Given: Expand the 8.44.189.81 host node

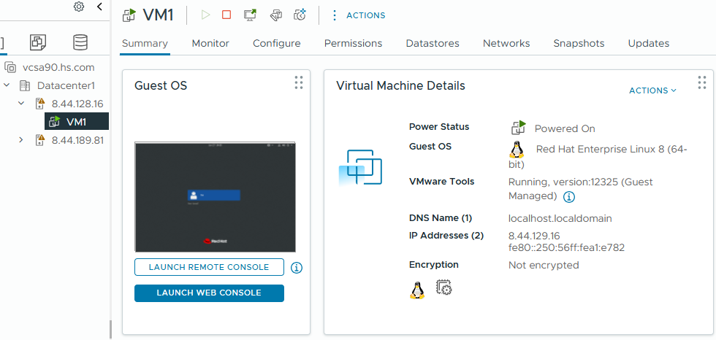Looking at the screenshot, I should tap(21, 140).
